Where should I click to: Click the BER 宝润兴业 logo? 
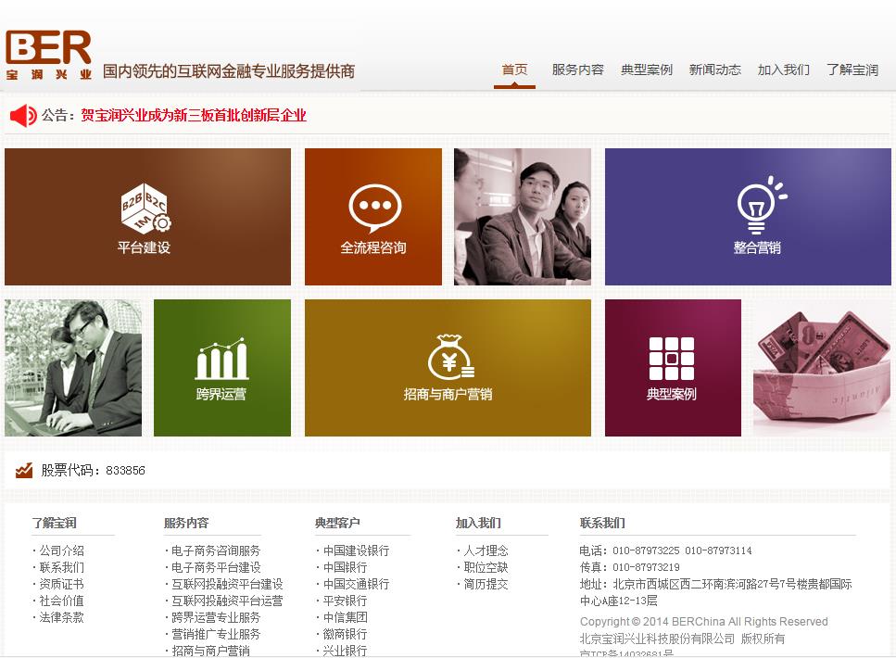click(x=48, y=56)
